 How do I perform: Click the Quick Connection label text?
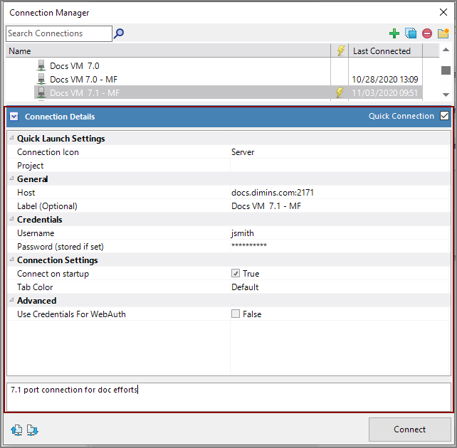(x=401, y=116)
